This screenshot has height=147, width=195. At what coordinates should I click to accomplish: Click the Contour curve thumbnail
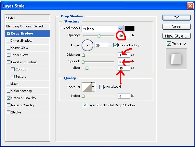point(87,87)
